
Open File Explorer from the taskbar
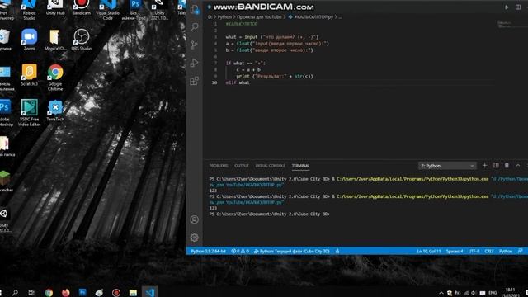[133, 292]
